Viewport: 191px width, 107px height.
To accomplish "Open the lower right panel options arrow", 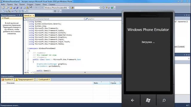I will [184, 55].
